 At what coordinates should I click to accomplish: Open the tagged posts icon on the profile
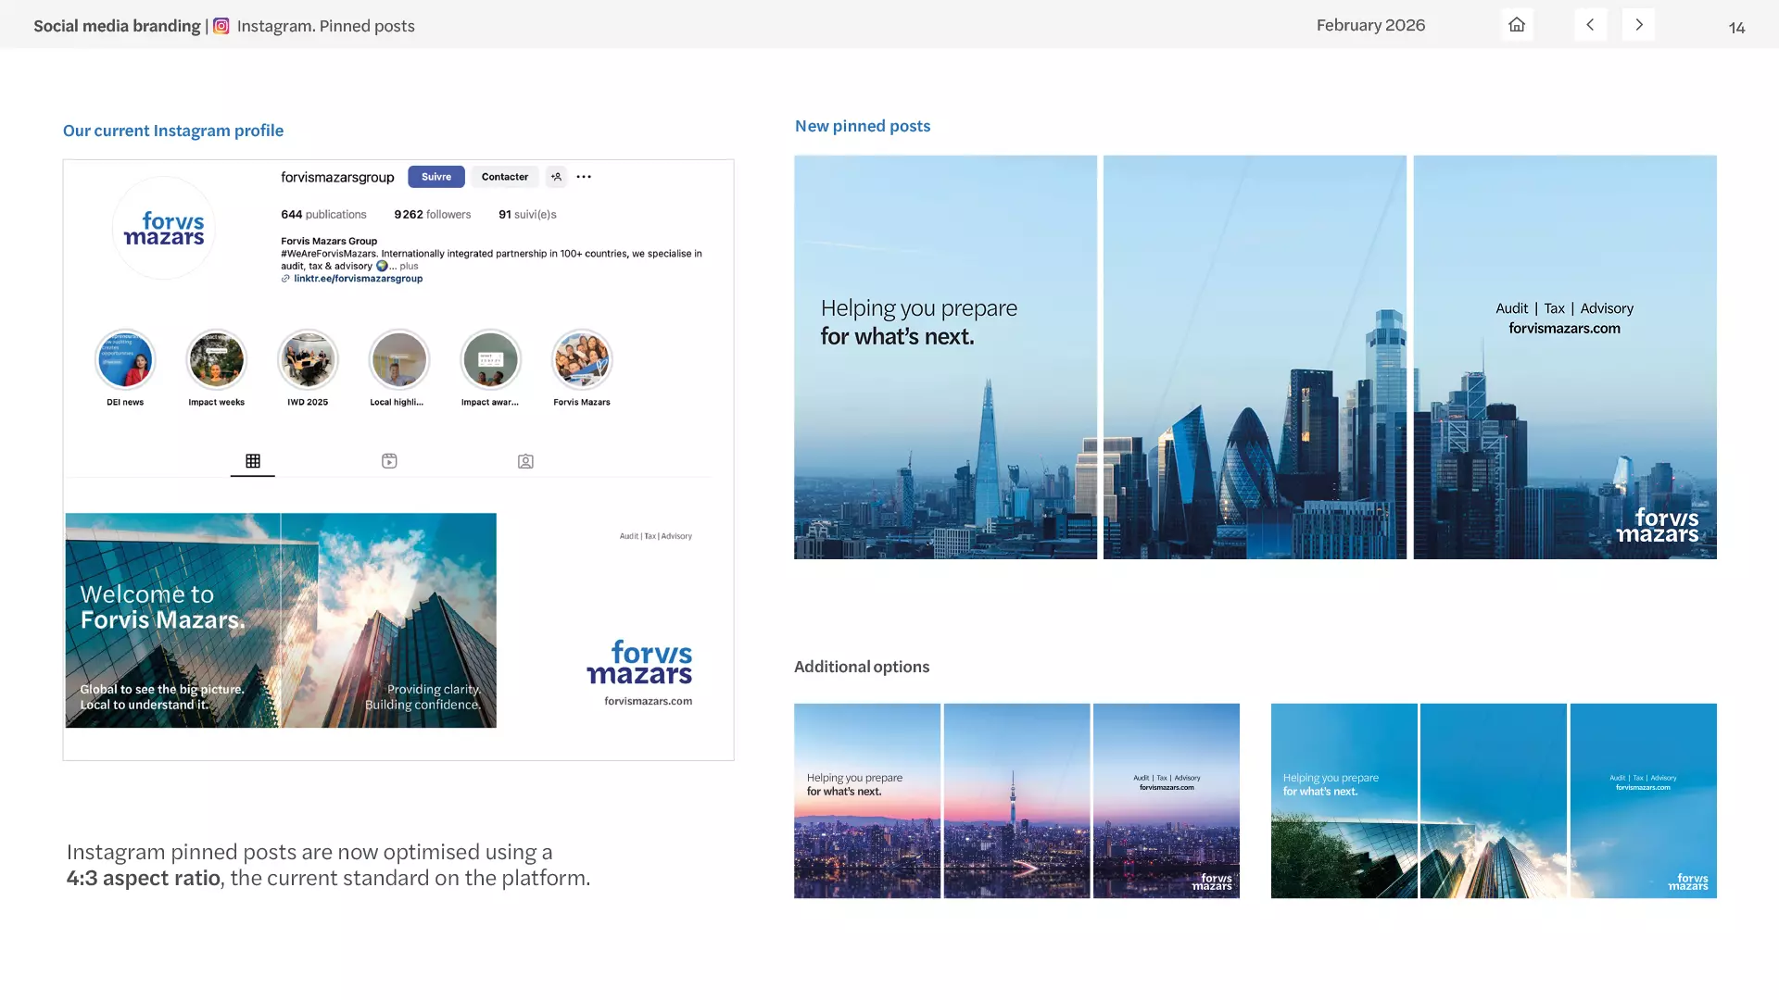(x=525, y=460)
